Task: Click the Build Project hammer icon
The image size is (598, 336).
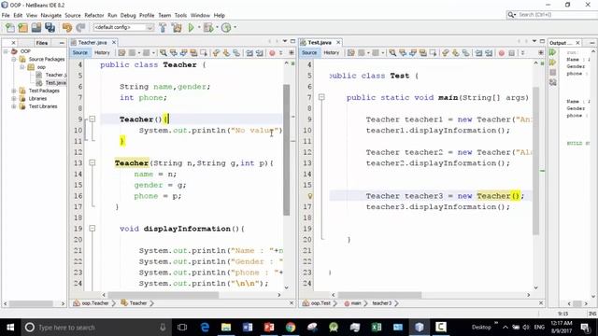Action: click(x=163, y=27)
